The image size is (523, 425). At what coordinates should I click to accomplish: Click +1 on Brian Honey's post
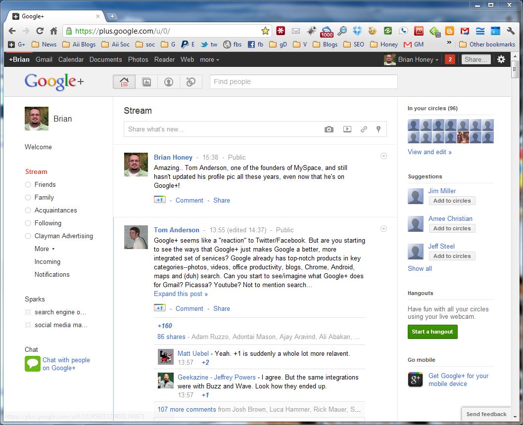[x=160, y=200]
